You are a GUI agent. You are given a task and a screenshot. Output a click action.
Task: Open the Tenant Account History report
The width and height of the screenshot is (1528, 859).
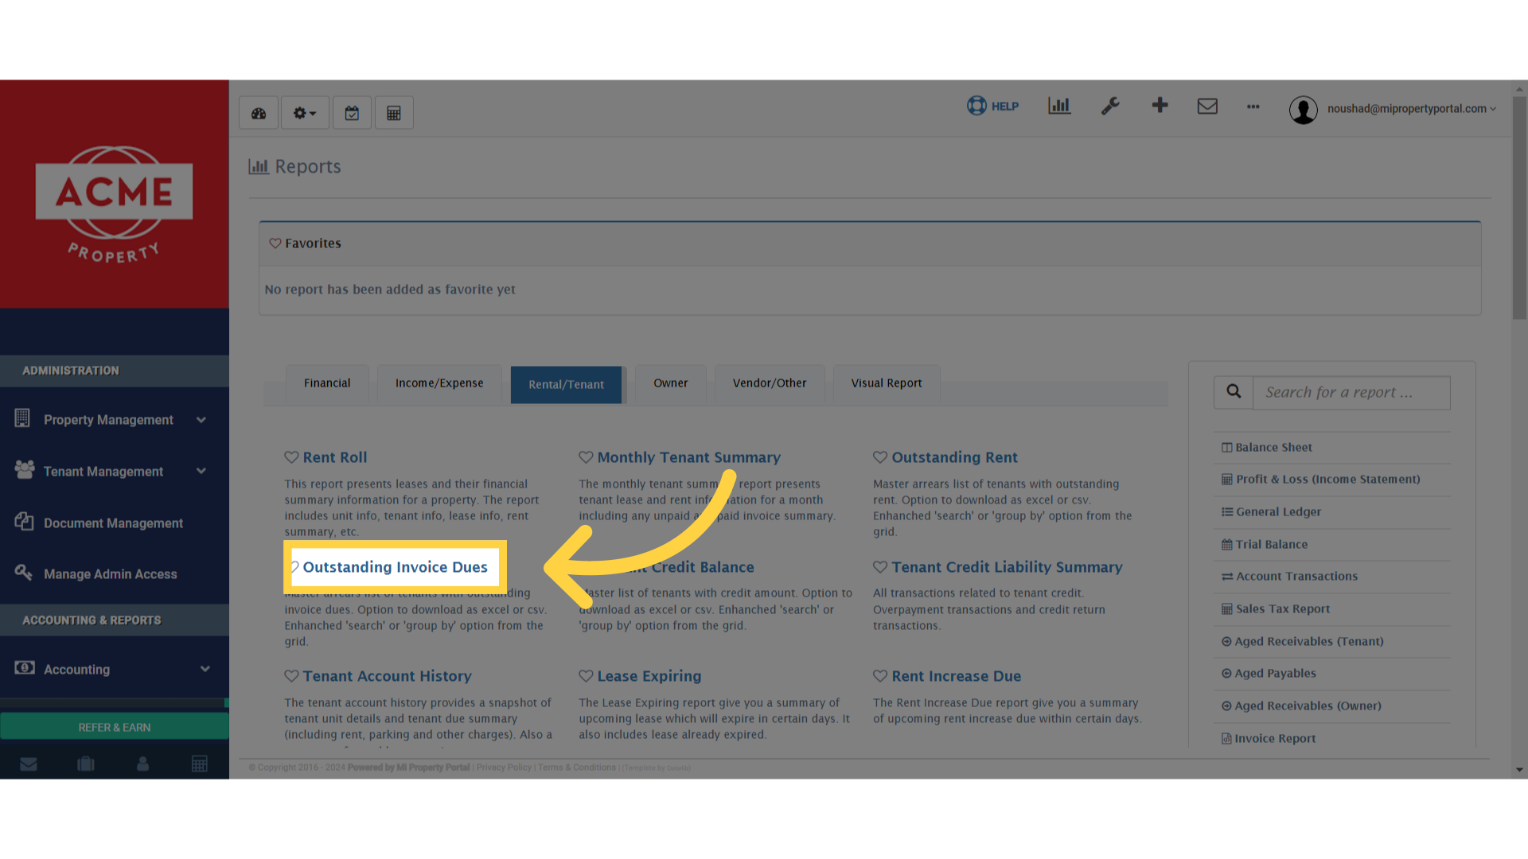tap(387, 676)
